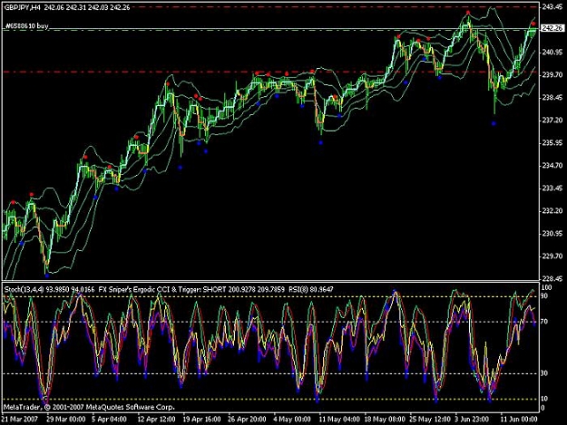Click the 233.45 price scale label
Image resolution: width=567 pixels, height=425 pixels.
click(552, 188)
